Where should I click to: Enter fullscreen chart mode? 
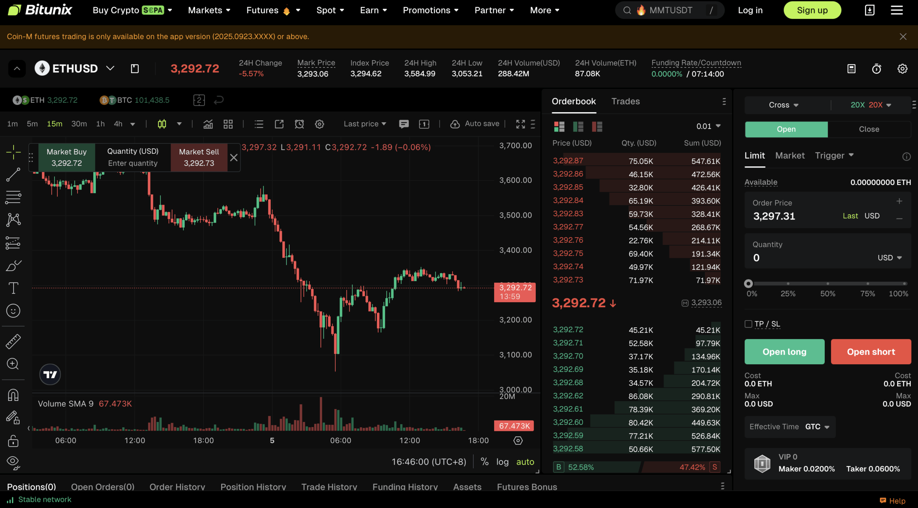point(520,124)
